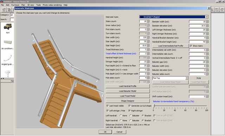Click the room plan toolbar icon at right
The width and height of the screenshot is (225, 136).
coord(217,10)
